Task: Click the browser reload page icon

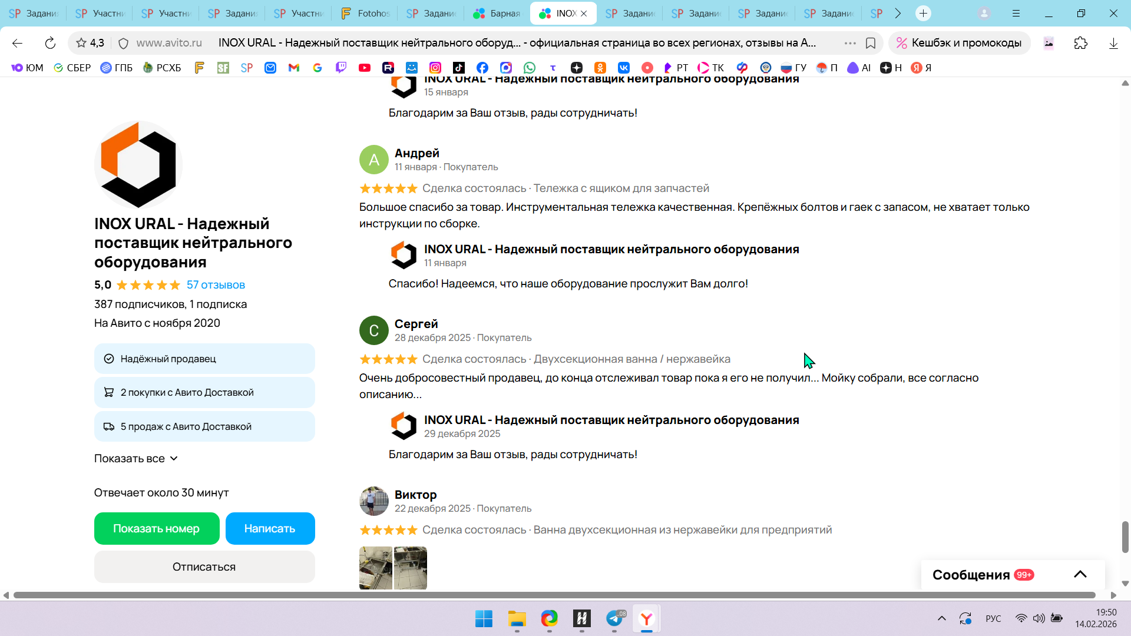Action: click(50, 43)
